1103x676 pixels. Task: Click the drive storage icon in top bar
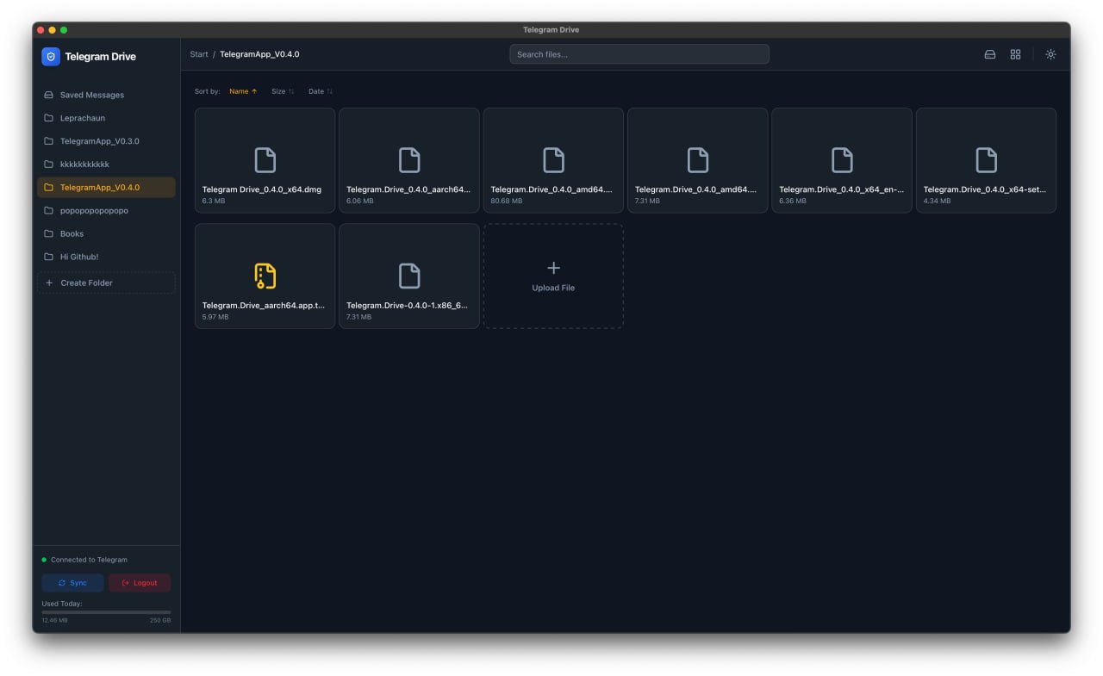[990, 54]
